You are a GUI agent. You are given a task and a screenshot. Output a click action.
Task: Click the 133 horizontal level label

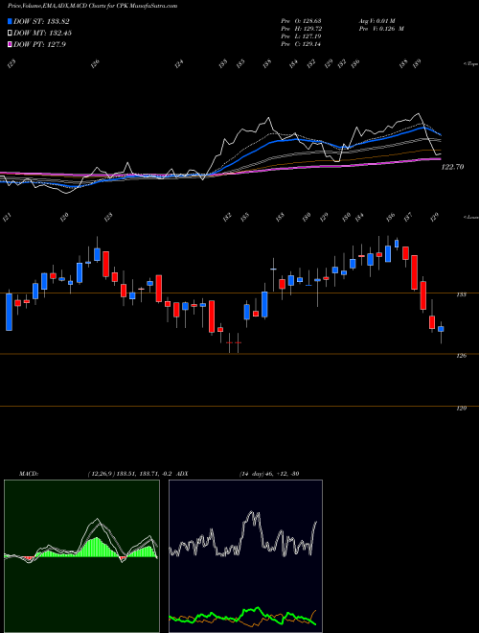coord(461,294)
